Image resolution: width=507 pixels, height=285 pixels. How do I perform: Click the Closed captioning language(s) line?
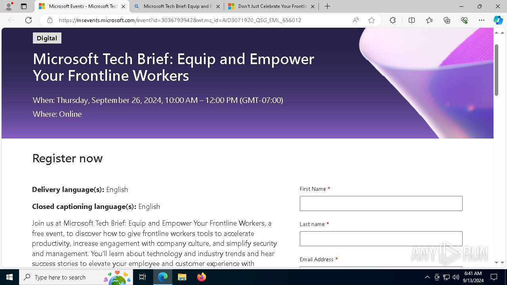pos(96,207)
